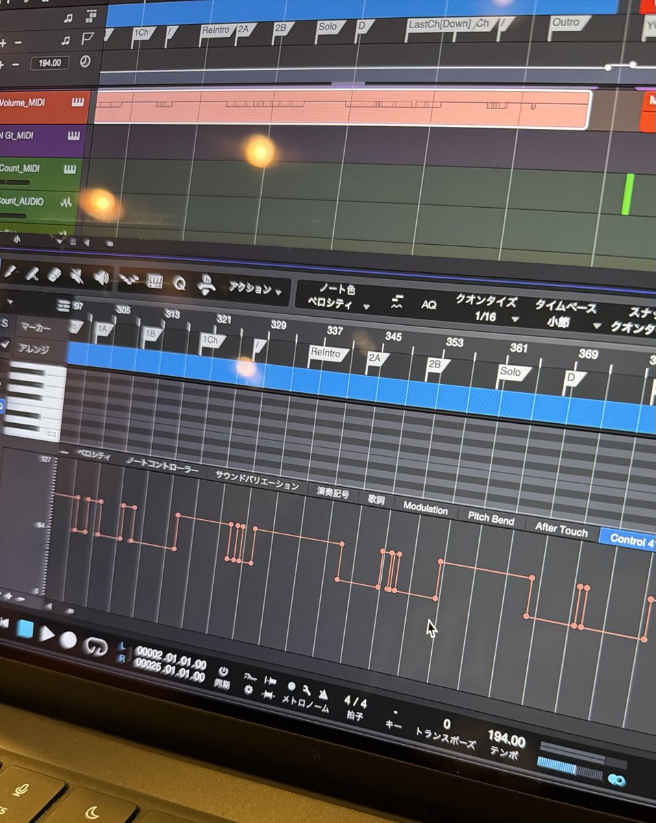656x823 pixels.
Task: Click the automation curve icon before keyboard icon
Action: [128, 279]
